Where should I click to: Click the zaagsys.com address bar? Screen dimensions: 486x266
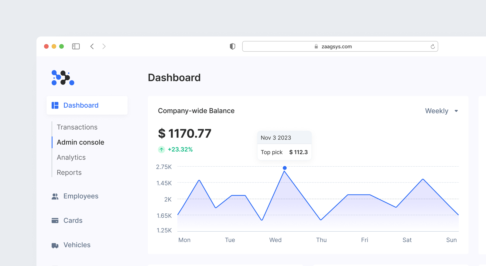pyautogui.click(x=340, y=47)
